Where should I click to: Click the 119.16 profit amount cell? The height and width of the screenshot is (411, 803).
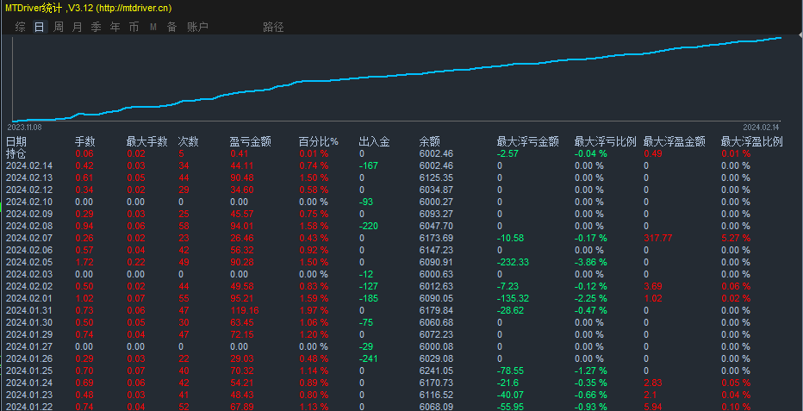(245, 310)
